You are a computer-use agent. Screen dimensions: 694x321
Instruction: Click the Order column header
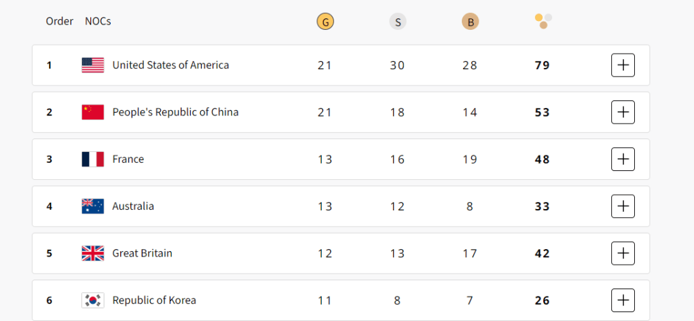click(60, 21)
